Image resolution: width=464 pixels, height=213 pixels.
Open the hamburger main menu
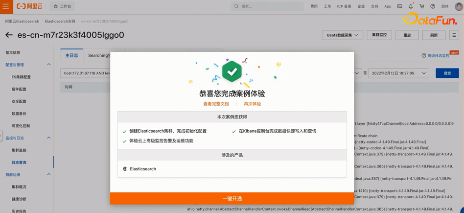(x=6, y=6)
